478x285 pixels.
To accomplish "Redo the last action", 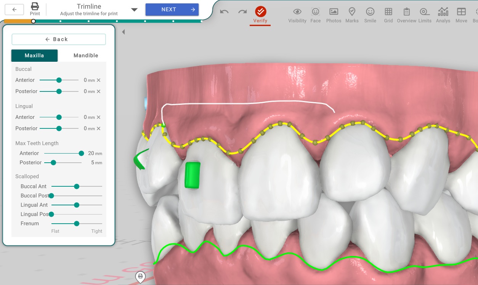I will tap(242, 11).
